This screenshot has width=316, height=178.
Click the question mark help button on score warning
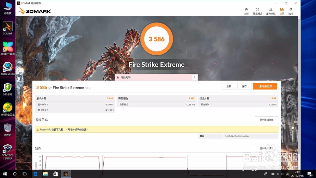coord(194,77)
